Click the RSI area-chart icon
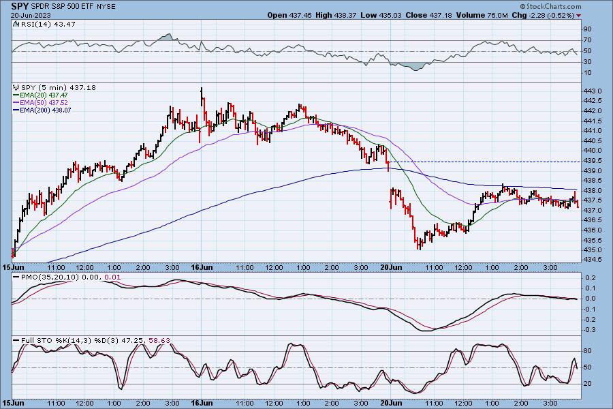The image size is (613, 409). point(16,24)
